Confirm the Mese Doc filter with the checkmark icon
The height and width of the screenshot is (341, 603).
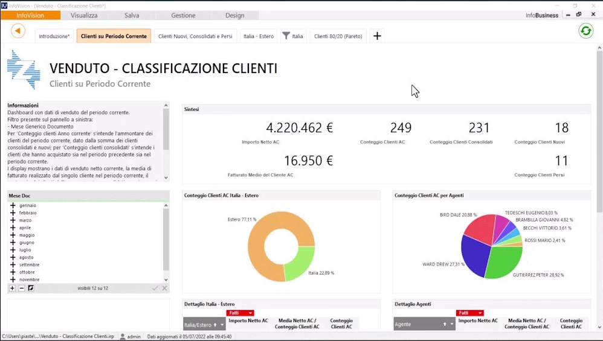[155, 288]
